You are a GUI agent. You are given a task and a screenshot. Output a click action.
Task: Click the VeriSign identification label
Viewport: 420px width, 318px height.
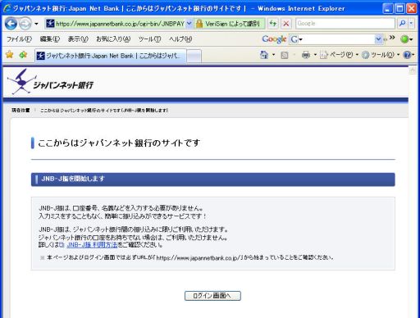232,24
